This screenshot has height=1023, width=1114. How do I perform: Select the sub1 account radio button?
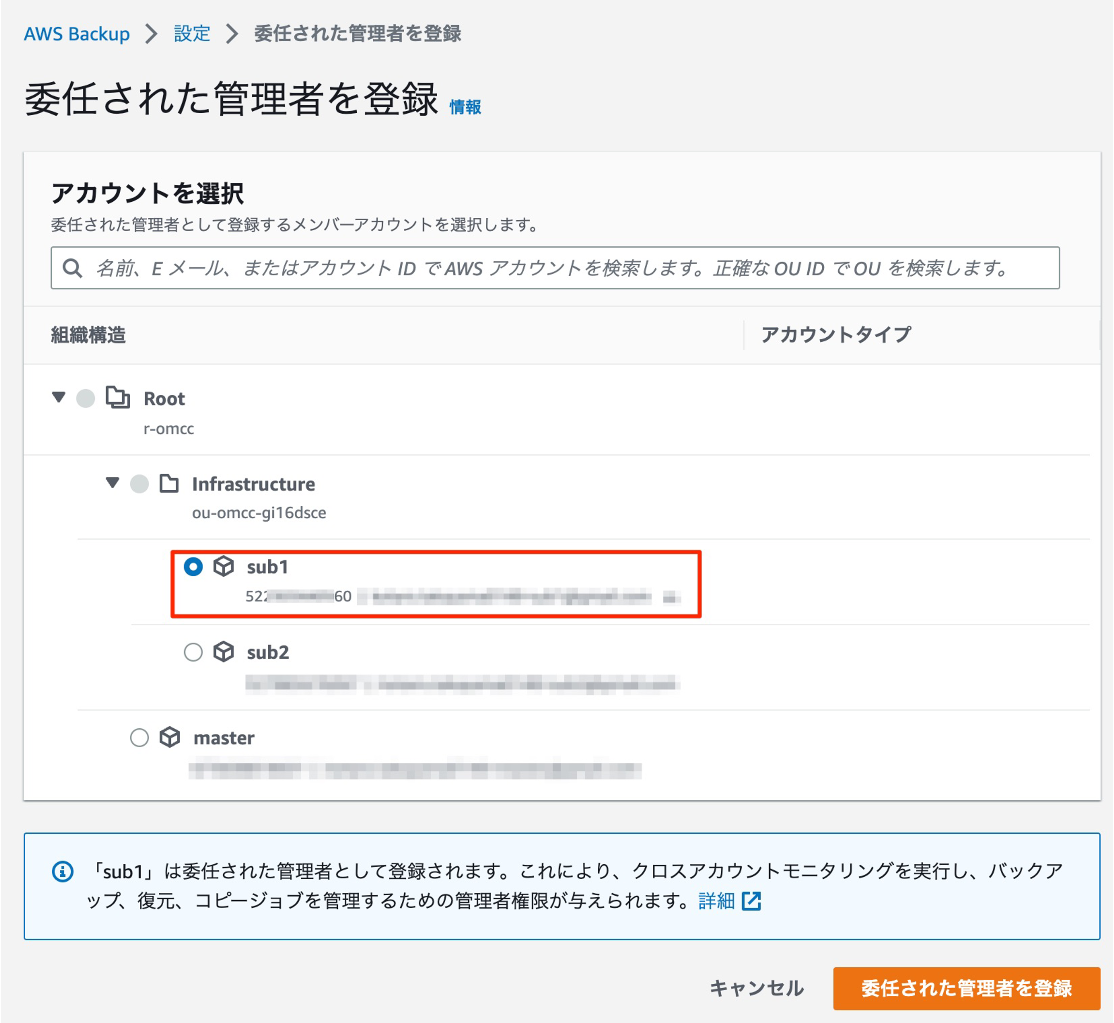193,567
